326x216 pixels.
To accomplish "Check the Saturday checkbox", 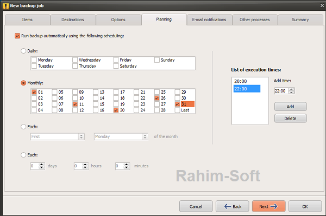I will coord(116,66).
